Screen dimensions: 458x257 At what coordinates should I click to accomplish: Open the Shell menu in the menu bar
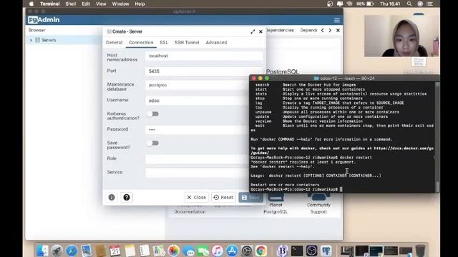pos(71,4)
